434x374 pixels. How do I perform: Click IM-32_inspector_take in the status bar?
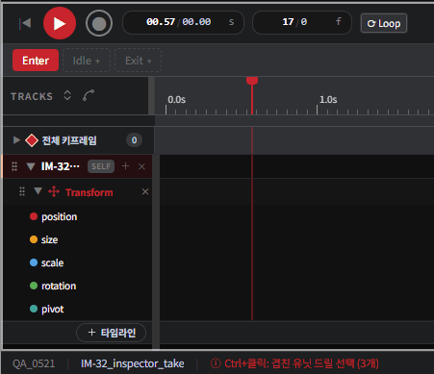click(x=133, y=363)
